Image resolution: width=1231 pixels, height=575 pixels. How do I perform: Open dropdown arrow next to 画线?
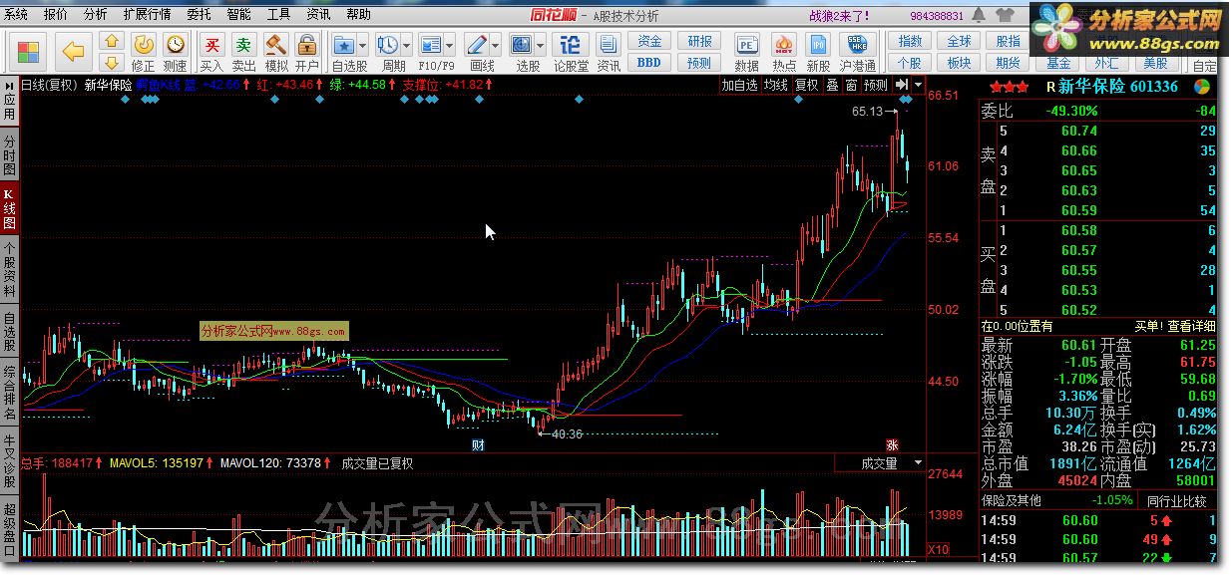497,46
